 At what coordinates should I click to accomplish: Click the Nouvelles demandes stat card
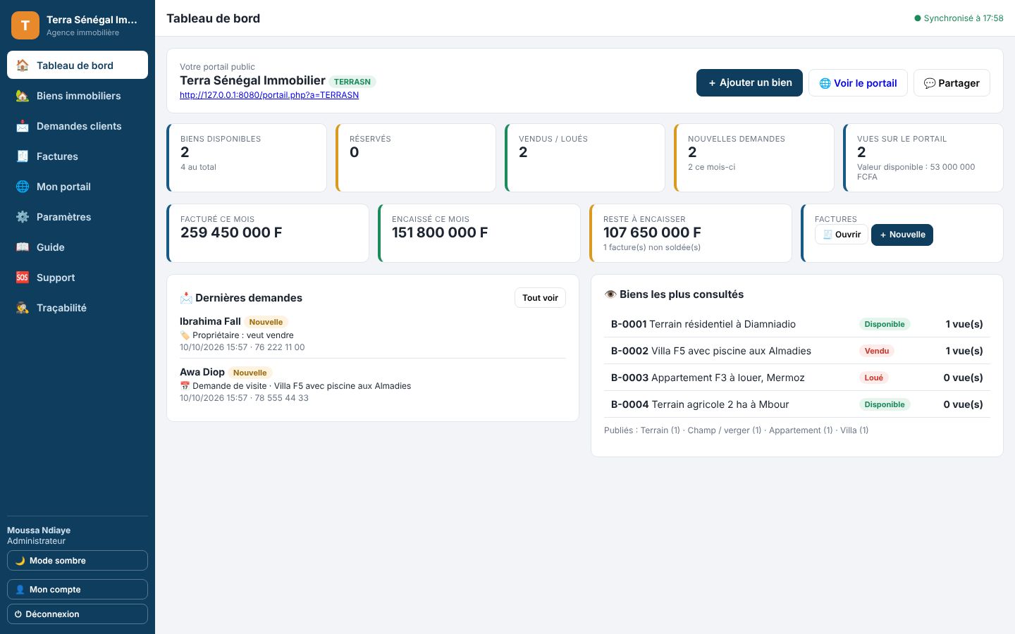[754, 158]
